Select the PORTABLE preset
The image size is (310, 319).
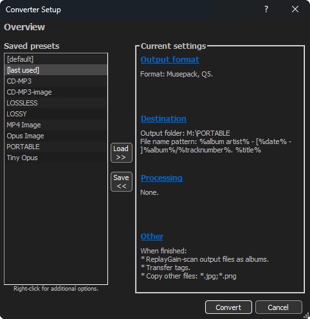click(56, 147)
